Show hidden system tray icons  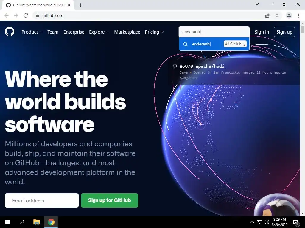point(252,222)
